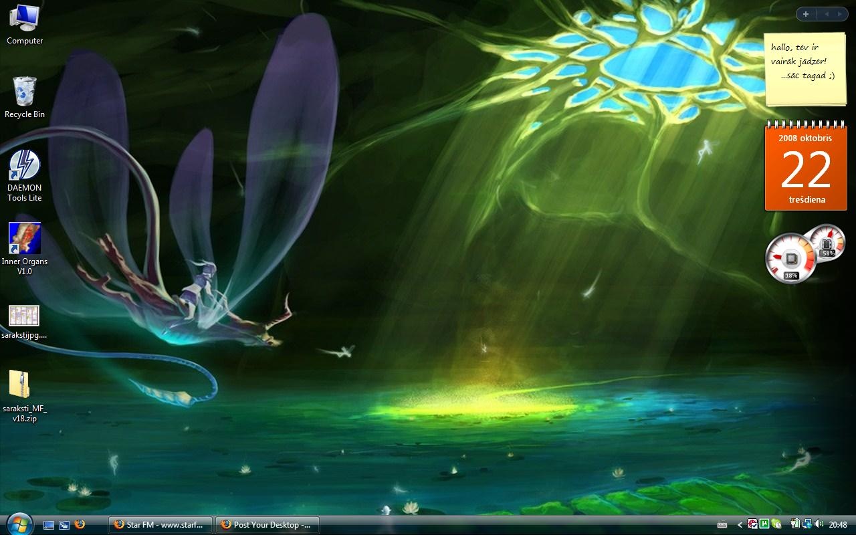Open the network connection tray icon
Screen dimensions: 856x535
(807, 524)
